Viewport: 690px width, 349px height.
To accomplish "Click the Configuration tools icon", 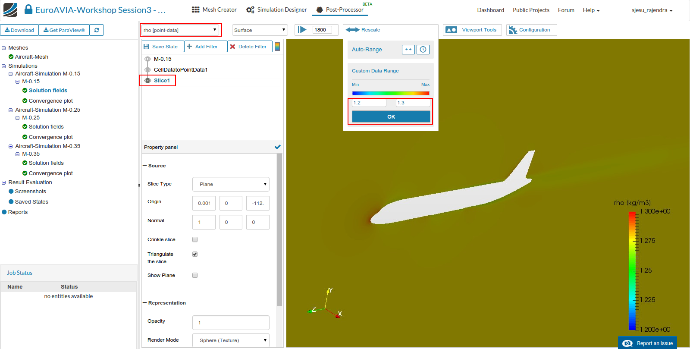I will coord(513,30).
